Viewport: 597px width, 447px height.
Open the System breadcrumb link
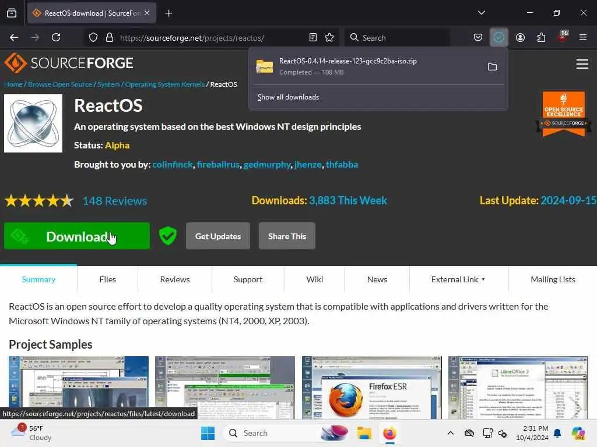pyautogui.click(x=108, y=84)
